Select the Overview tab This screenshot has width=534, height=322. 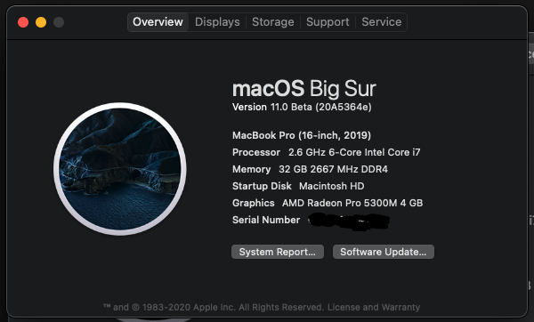click(x=158, y=22)
